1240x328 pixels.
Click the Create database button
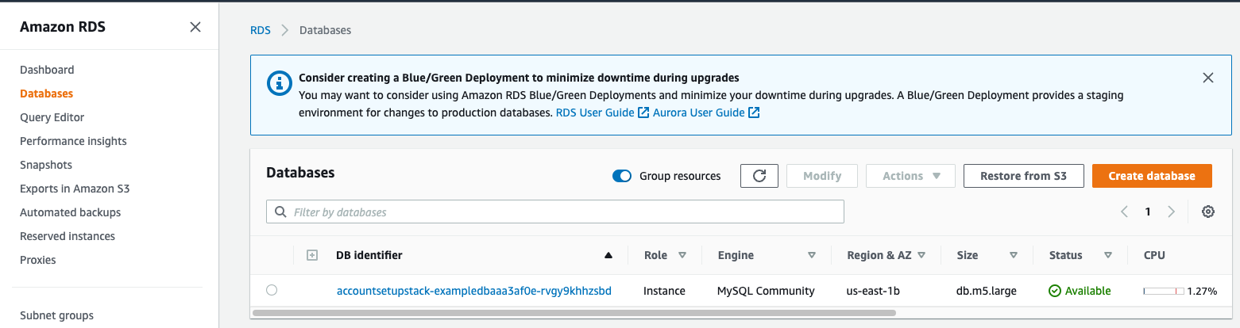coord(1152,176)
